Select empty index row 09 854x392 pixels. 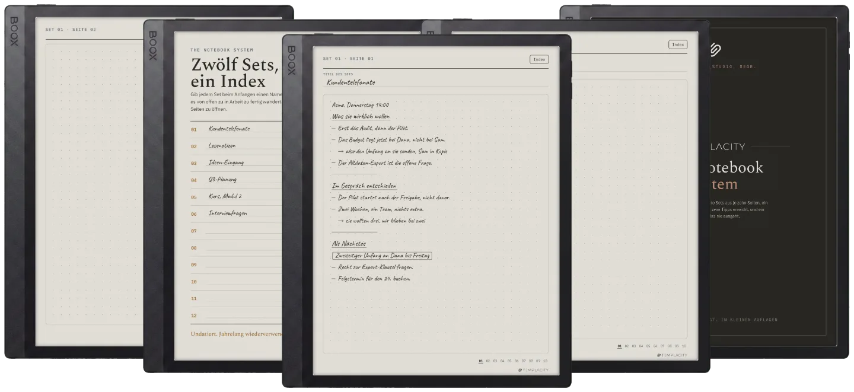click(236, 264)
